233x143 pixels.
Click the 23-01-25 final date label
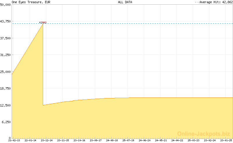pyautogui.click(x=226, y=140)
